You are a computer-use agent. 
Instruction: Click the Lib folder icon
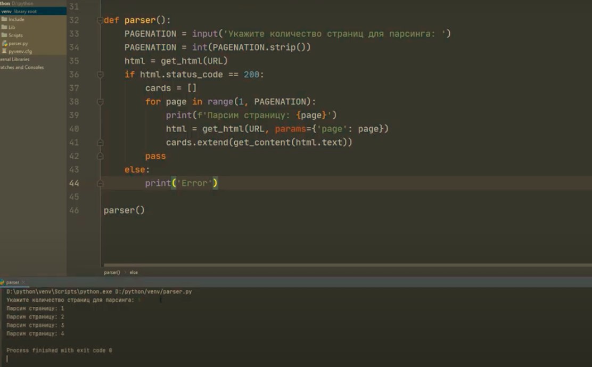pyautogui.click(x=4, y=27)
